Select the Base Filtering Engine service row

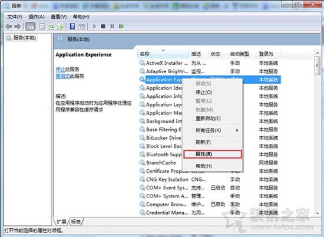click(x=210, y=130)
